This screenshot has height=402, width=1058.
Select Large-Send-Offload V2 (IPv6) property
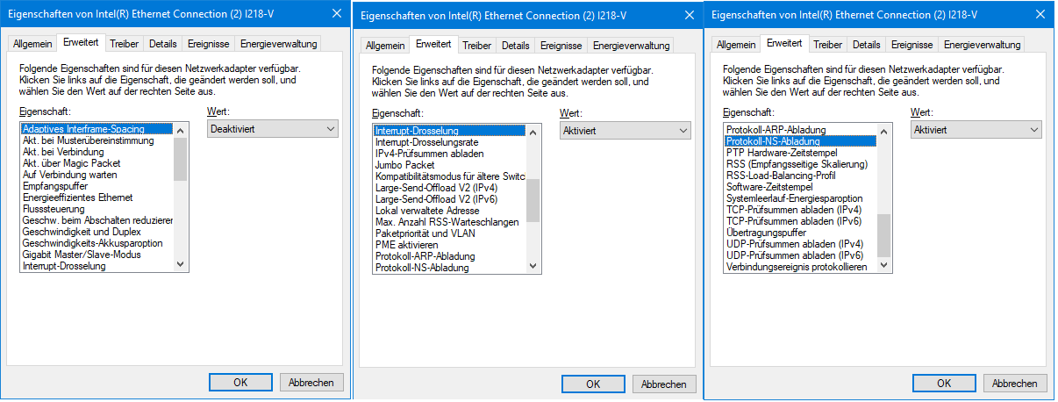click(436, 199)
